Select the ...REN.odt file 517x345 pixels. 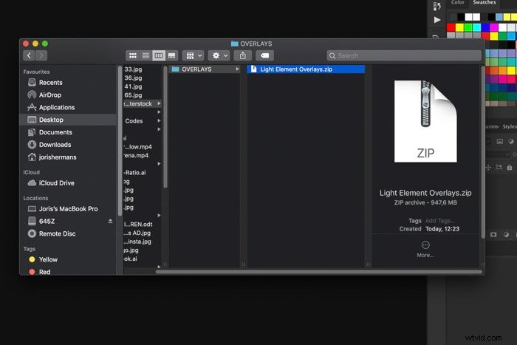coord(138,225)
